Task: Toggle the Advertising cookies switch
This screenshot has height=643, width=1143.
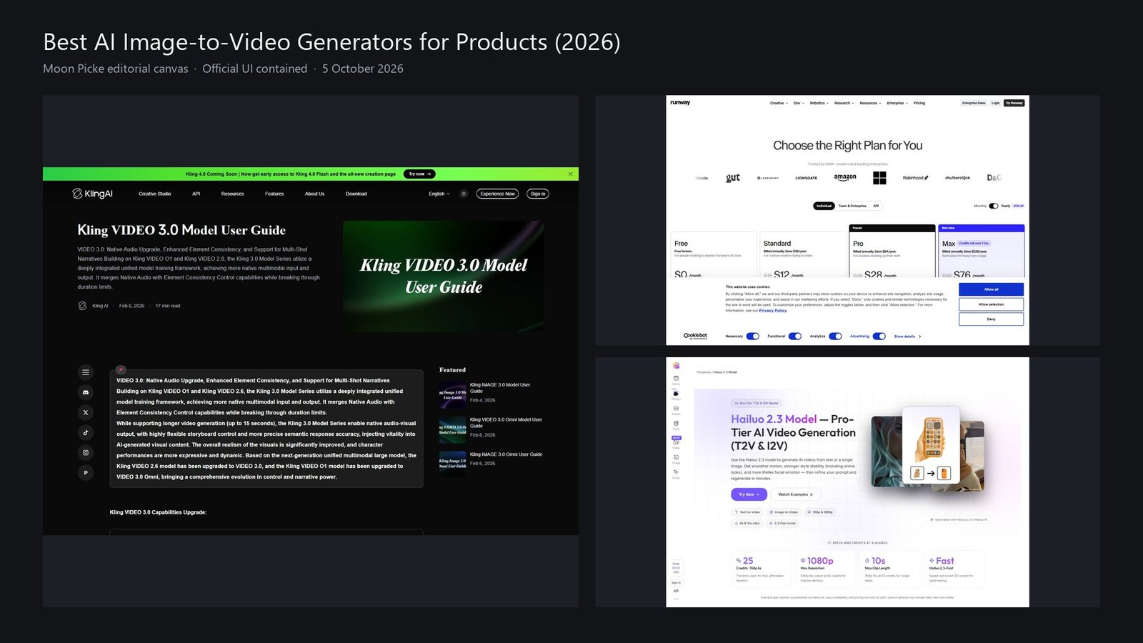Action: 879,336
